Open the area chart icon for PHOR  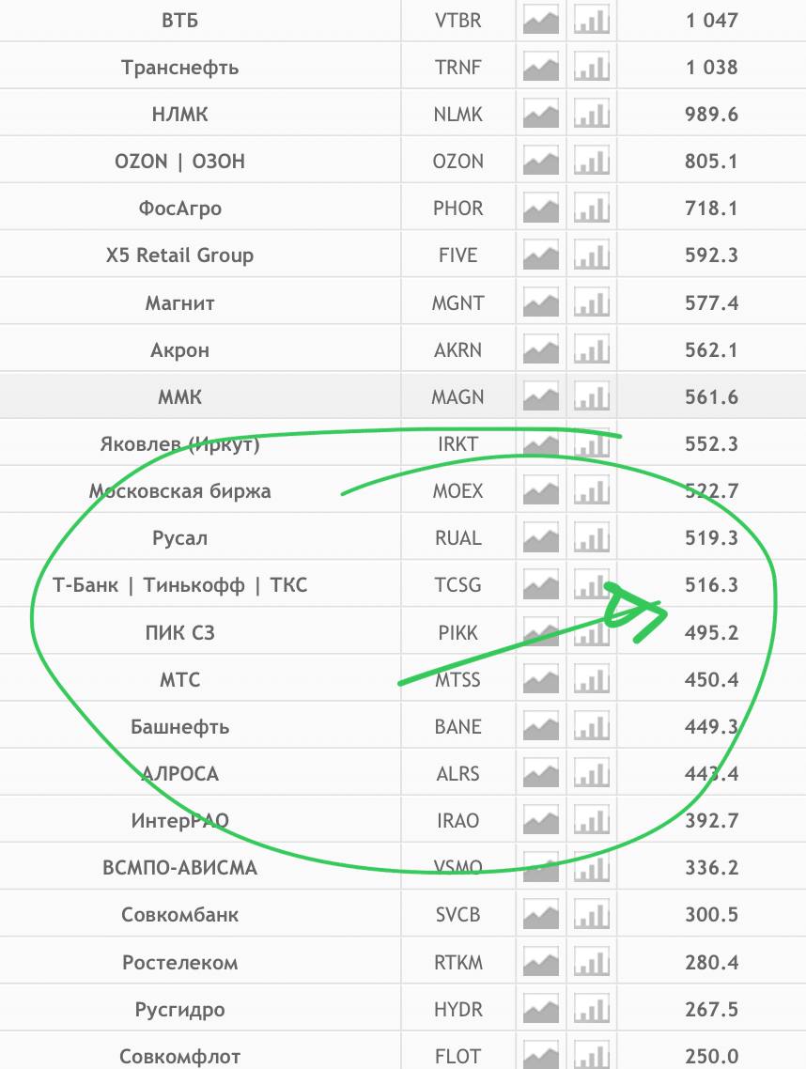[x=541, y=209]
